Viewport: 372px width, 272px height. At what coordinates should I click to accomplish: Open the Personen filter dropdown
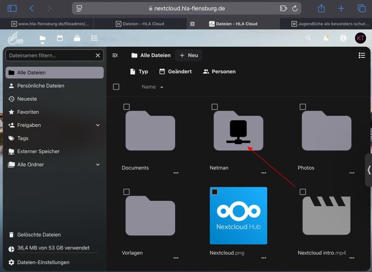pos(219,72)
